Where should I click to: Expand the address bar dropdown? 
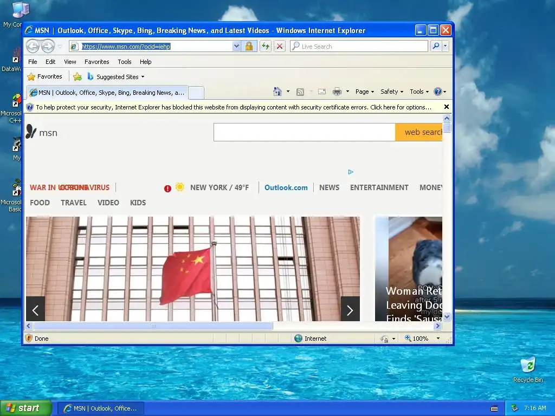(236, 47)
